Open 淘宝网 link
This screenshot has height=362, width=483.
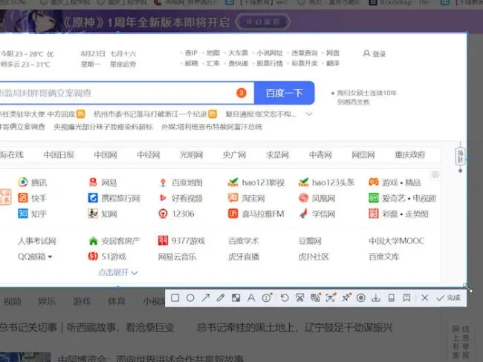click(253, 198)
